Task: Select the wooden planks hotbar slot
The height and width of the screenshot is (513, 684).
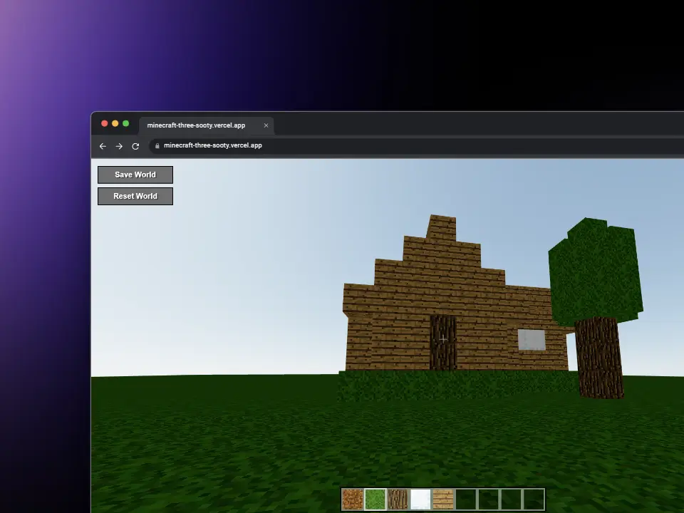Action: tap(443, 499)
